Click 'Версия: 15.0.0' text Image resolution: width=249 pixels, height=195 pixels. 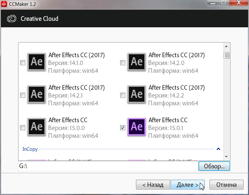click(66, 128)
